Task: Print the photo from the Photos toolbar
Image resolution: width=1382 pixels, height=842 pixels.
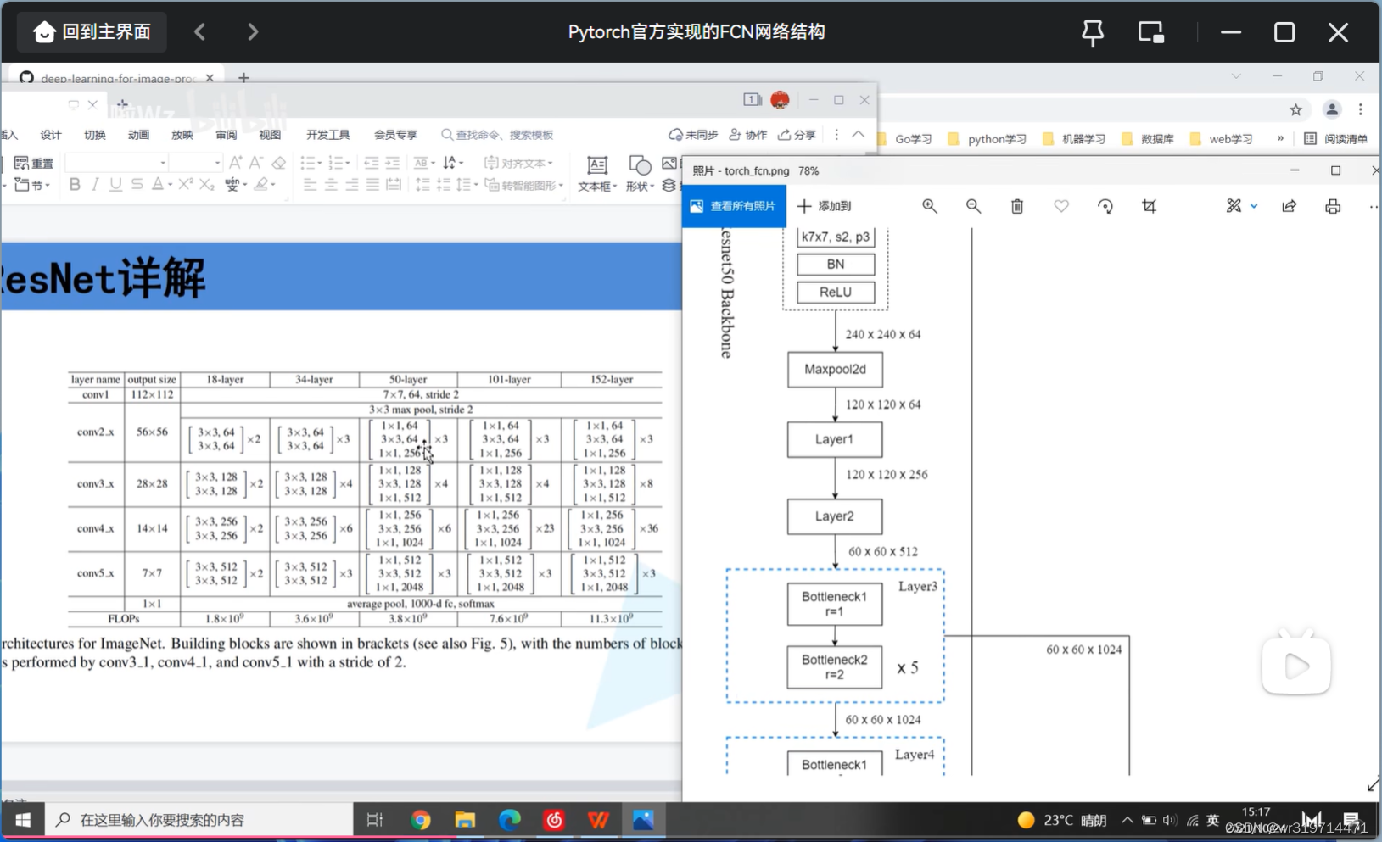Action: point(1333,206)
